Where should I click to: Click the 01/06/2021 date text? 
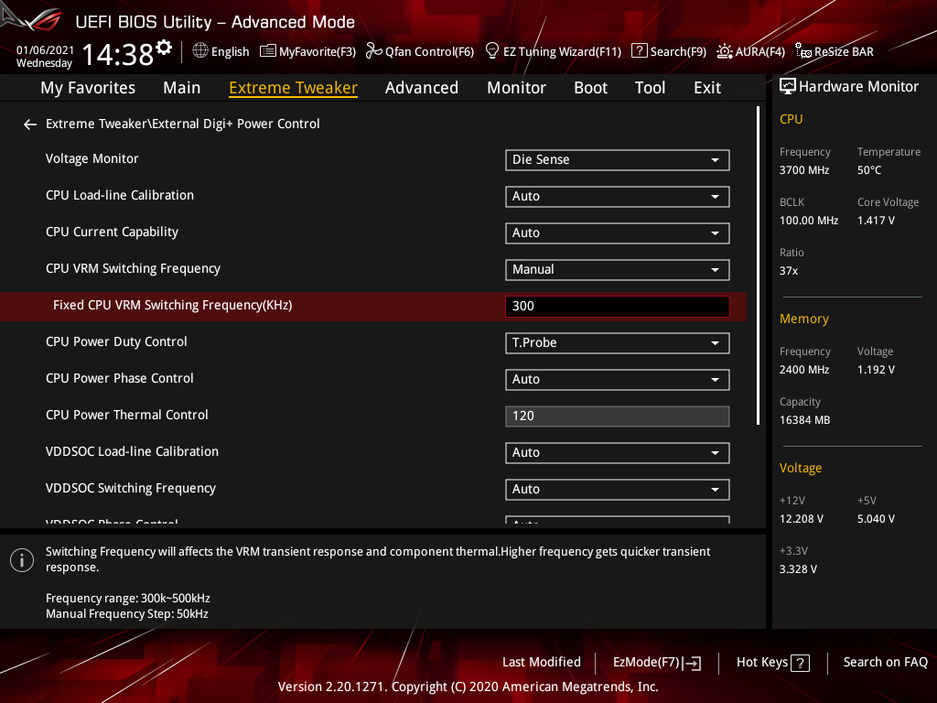[x=45, y=50]
